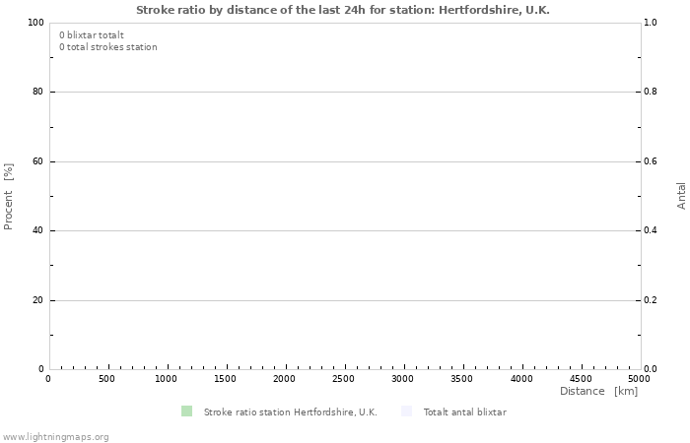Screen dimensions: 690x443
Task: Select the "0 blixtar totalt" annotation text
Action: pos(92,35)
